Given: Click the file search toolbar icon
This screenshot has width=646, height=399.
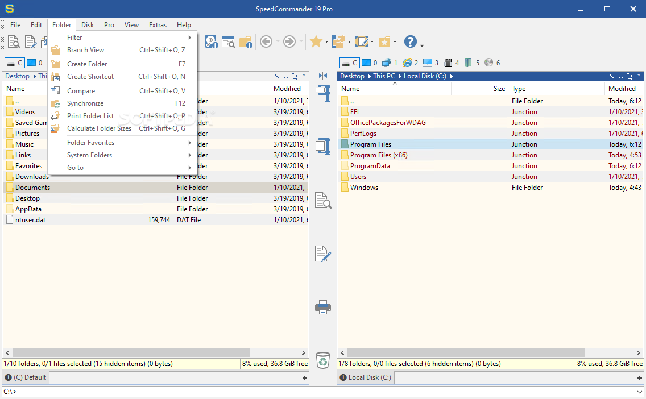Looking at the screenshot, I should point(228,41).
